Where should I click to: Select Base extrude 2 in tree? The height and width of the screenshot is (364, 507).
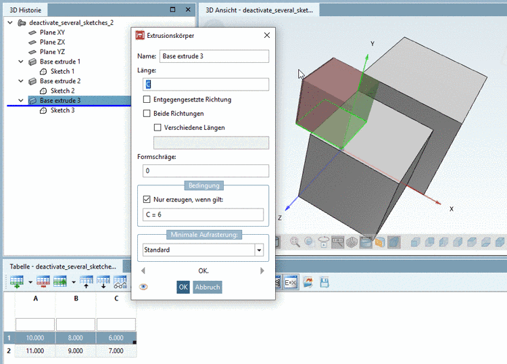point(60,81)
